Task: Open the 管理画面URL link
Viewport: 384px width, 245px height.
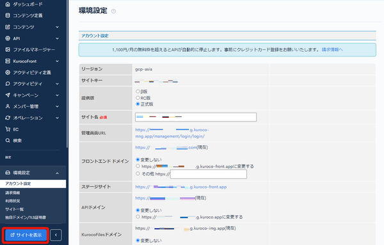Action: 172,133
